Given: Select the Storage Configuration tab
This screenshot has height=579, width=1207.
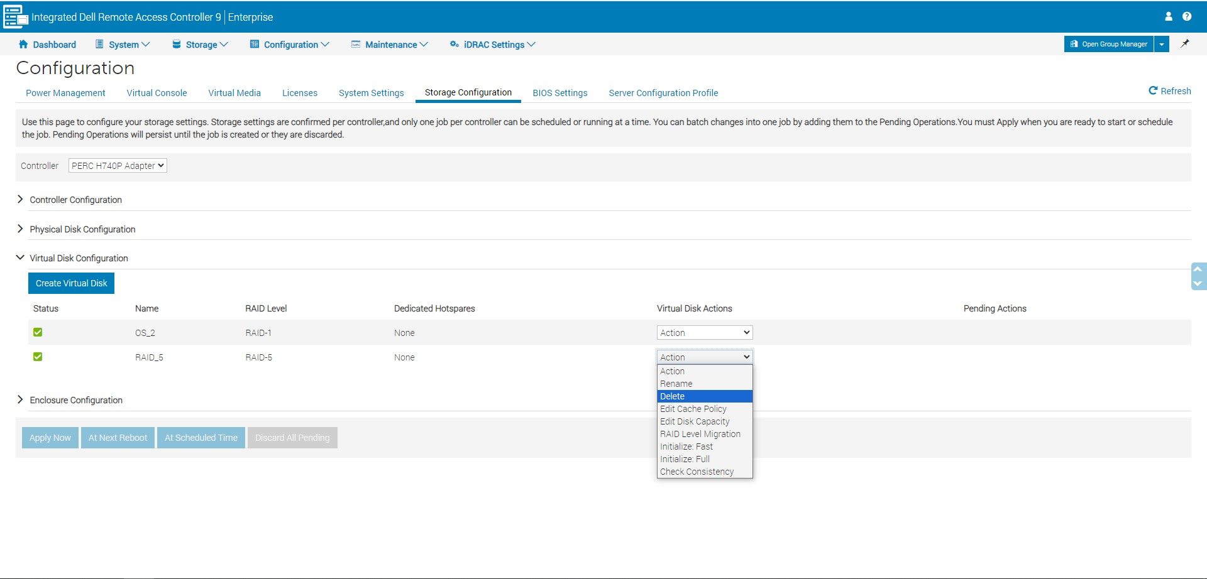Looking at the screenshot, I should (x=468, y=92).
